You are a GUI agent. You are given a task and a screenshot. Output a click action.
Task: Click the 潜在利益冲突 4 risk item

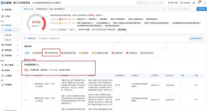point(152,19)
